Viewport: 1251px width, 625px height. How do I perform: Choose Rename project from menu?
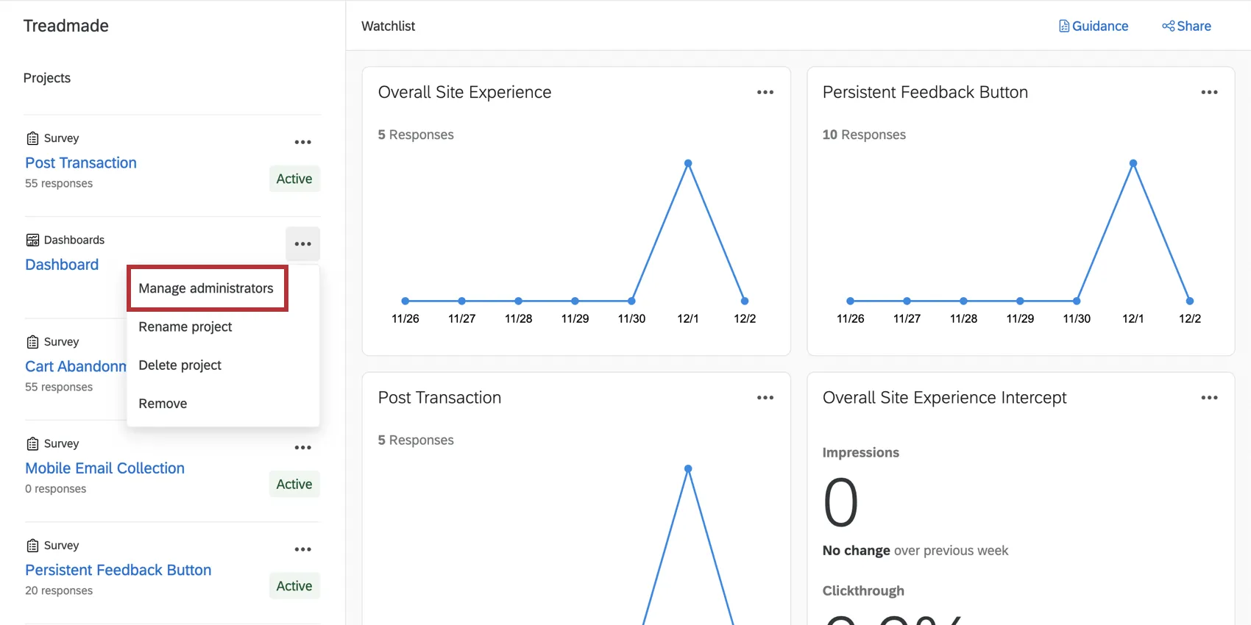185,326
